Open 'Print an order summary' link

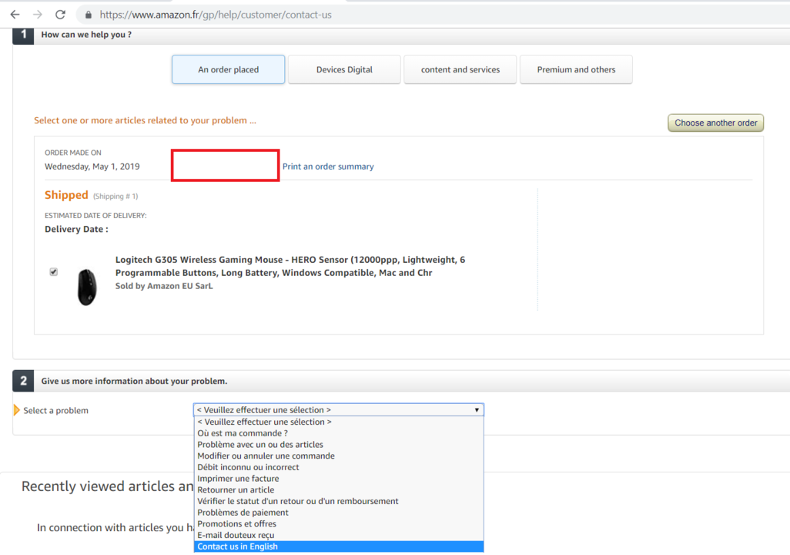[328, 166]
